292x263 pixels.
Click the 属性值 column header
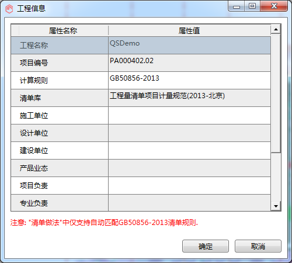tap(189, 30)
